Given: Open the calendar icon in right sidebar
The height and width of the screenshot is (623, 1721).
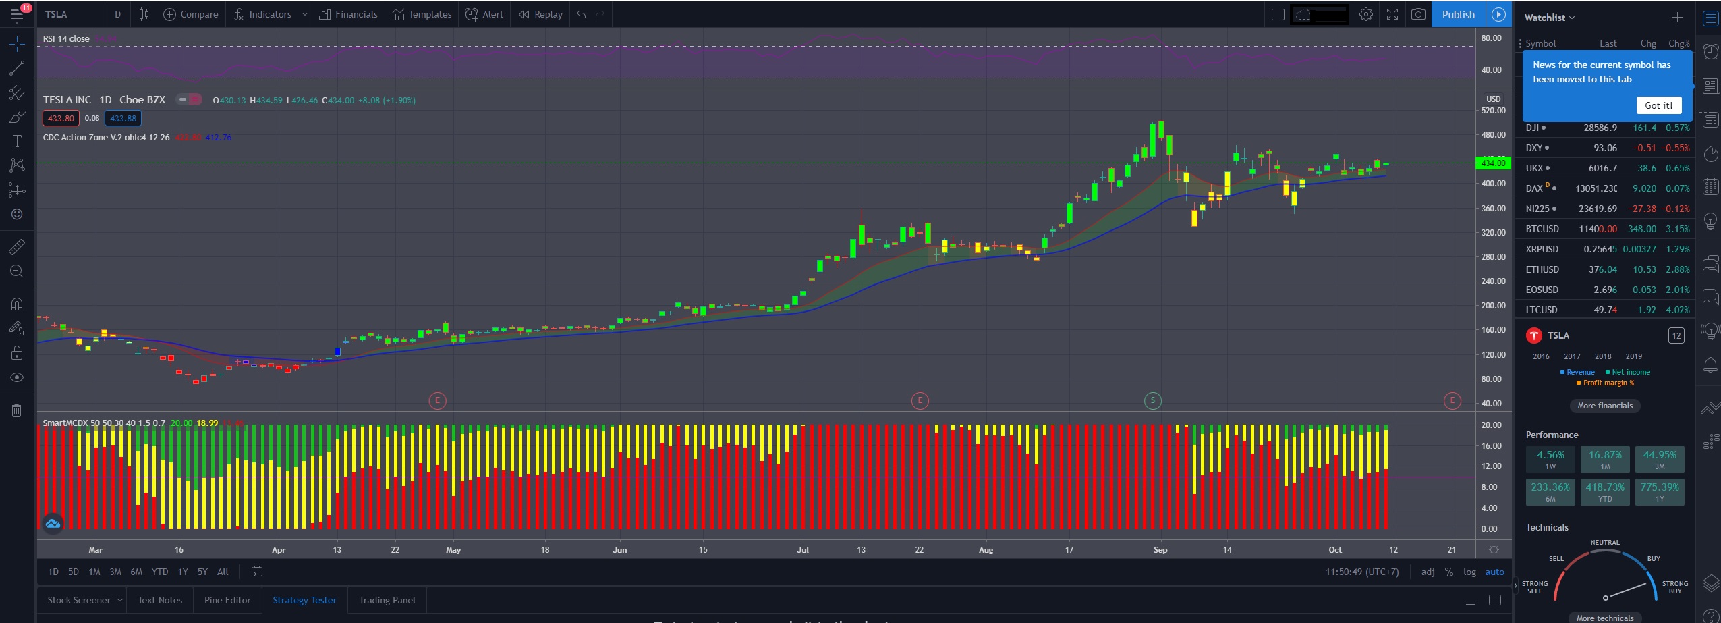Looking at the screenshot, I should click(1710, 186).
